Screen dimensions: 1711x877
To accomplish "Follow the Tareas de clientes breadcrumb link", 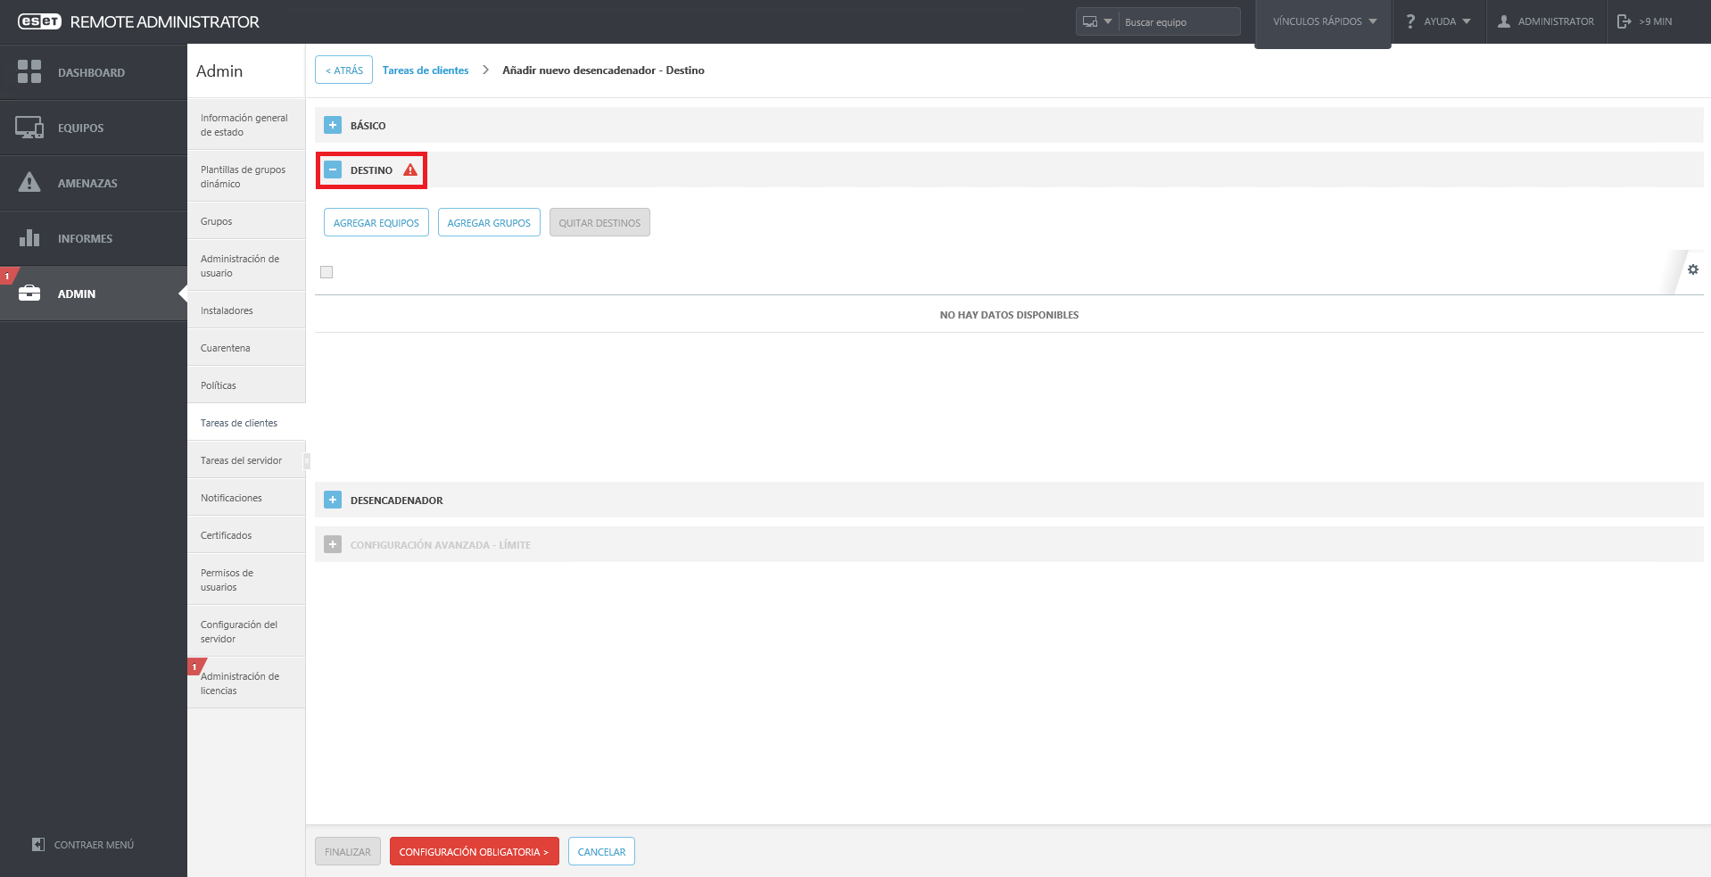I will [x=426, y=70].
